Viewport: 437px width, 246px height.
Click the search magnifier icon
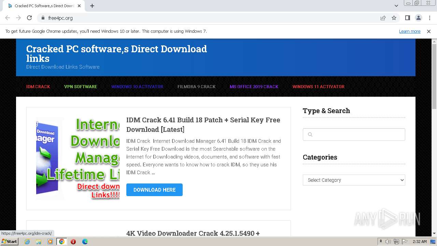click(x=310, y=135)
